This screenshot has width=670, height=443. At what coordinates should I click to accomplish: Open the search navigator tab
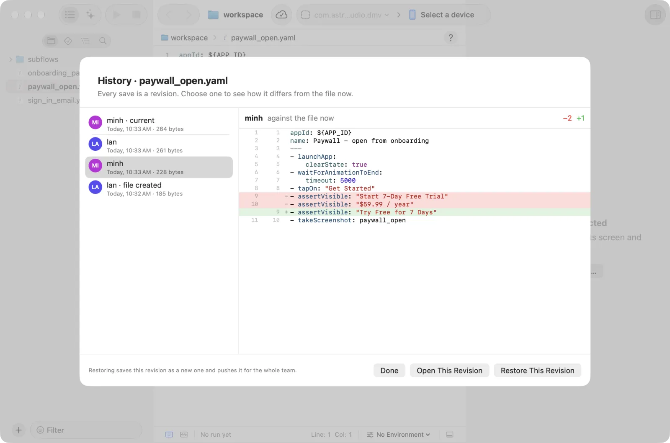(x=103, y=41)
